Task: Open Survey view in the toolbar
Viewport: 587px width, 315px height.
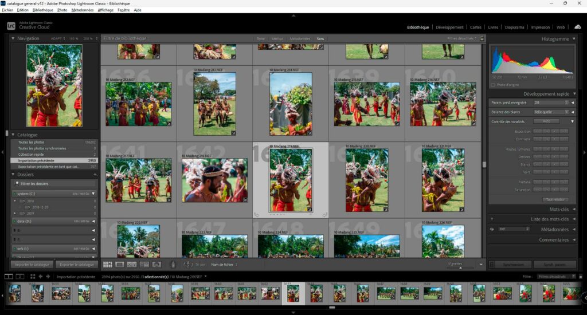Action: (x=144, y=265)
